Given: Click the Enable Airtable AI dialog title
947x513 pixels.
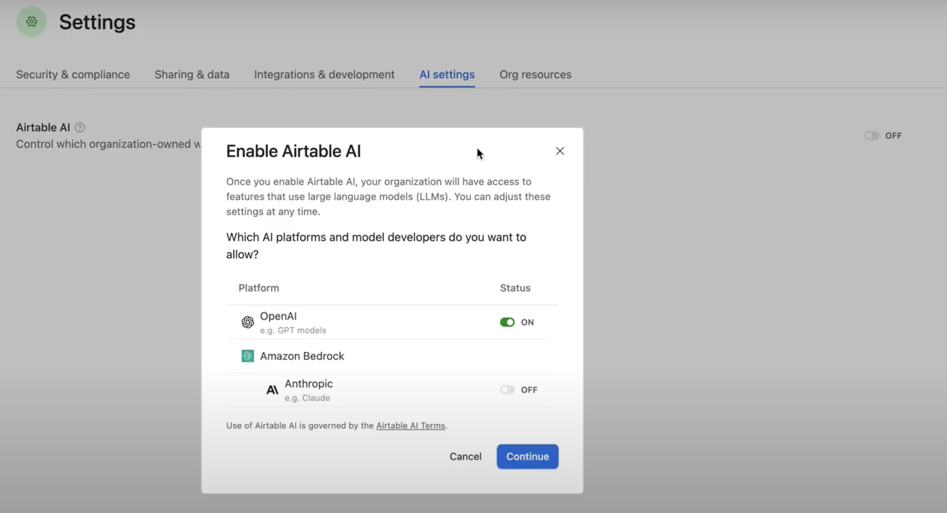Looking at the screenshot, I should coord(294,151).
